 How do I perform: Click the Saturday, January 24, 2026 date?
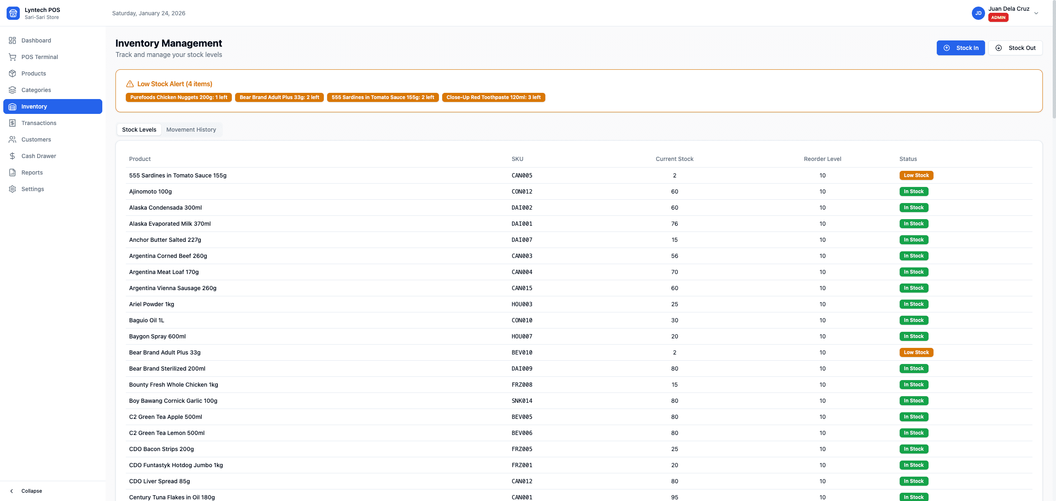pyautogui.click(x=148, y=13)
